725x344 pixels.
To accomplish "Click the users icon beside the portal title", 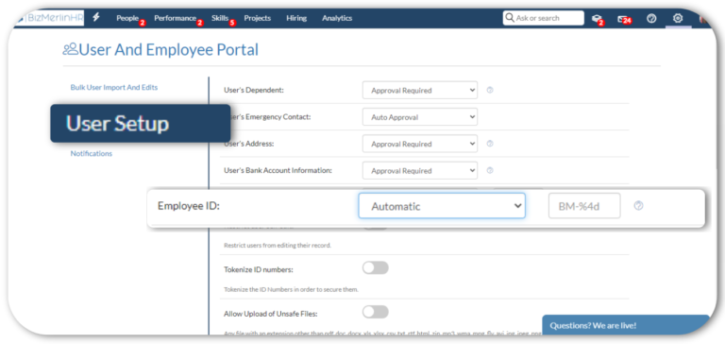I will (x=70, y=49).
